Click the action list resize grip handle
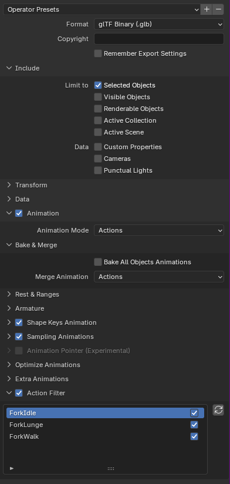This screenshot has height=484, width=230. point(111,469)
